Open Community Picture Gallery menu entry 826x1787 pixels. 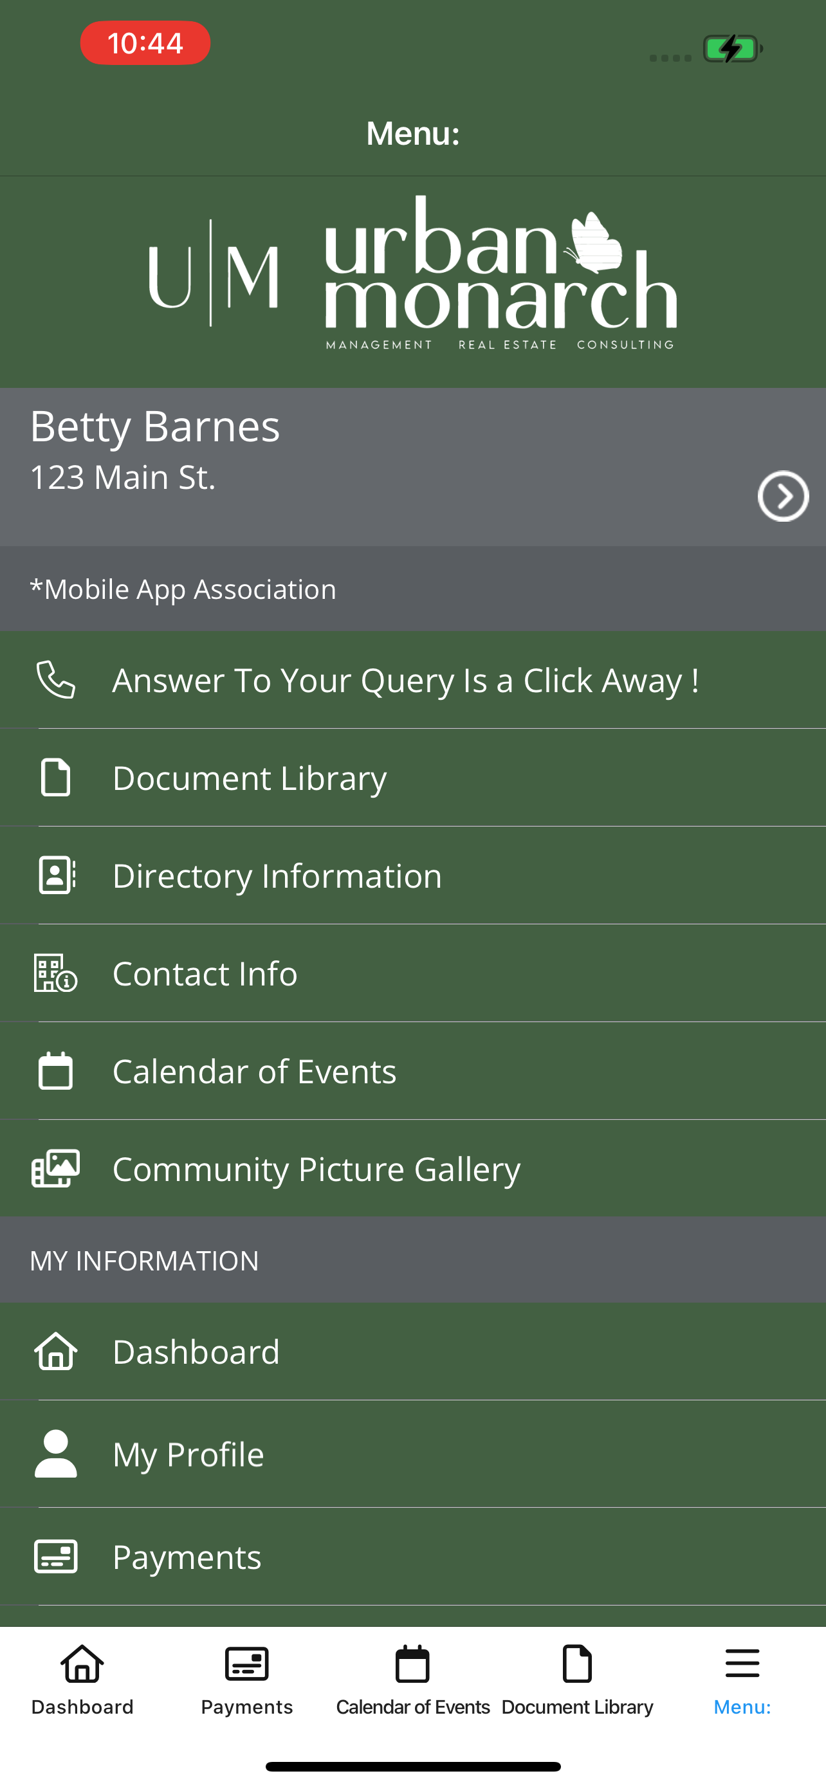[x=412, y=1168]
